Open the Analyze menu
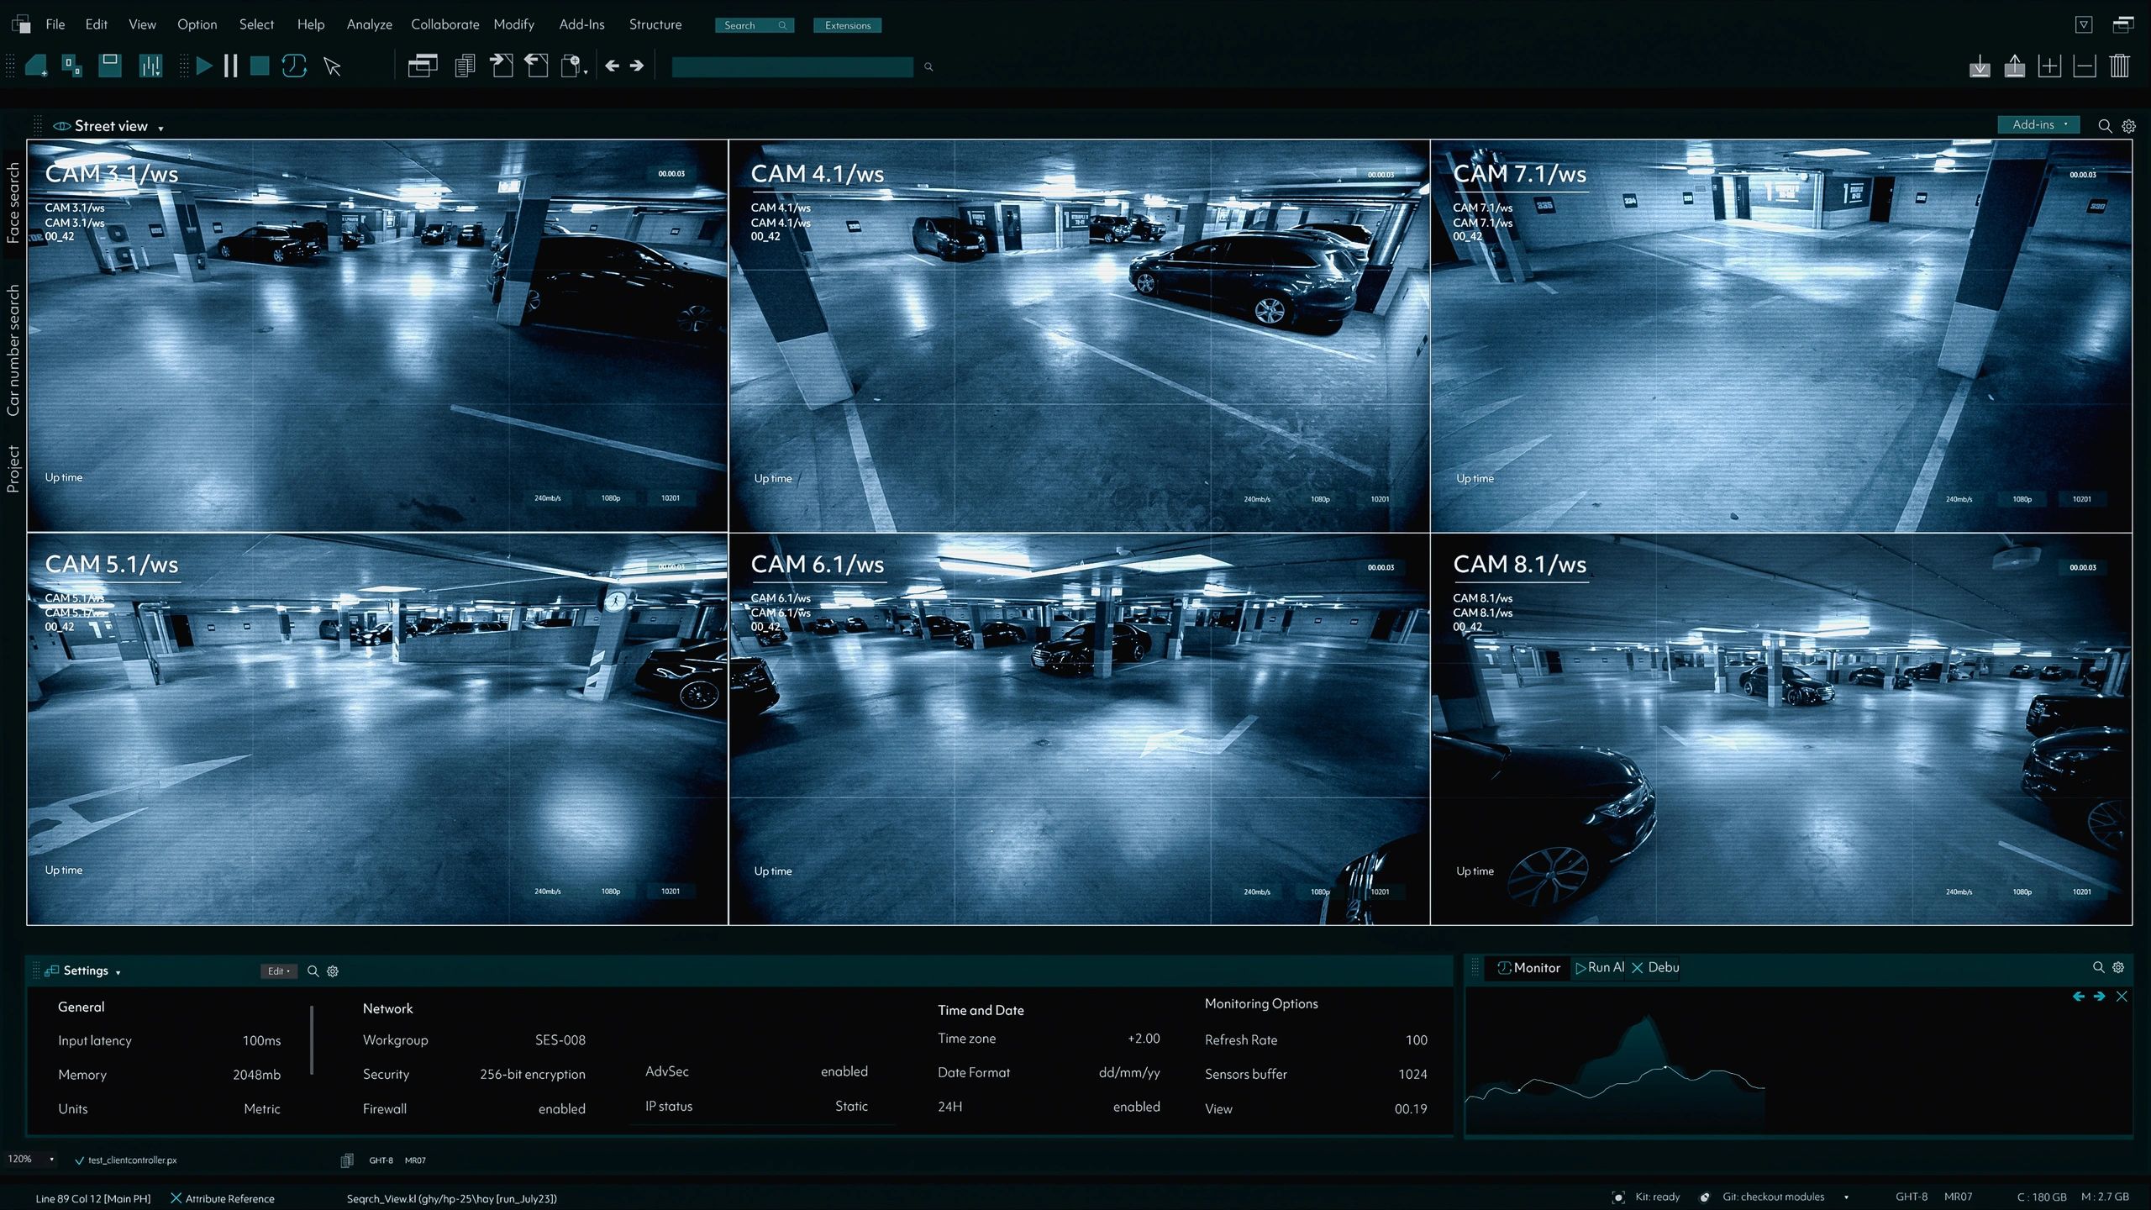Image resolution: width=2151 pixels, height=1210 pixels. point(369,24)
